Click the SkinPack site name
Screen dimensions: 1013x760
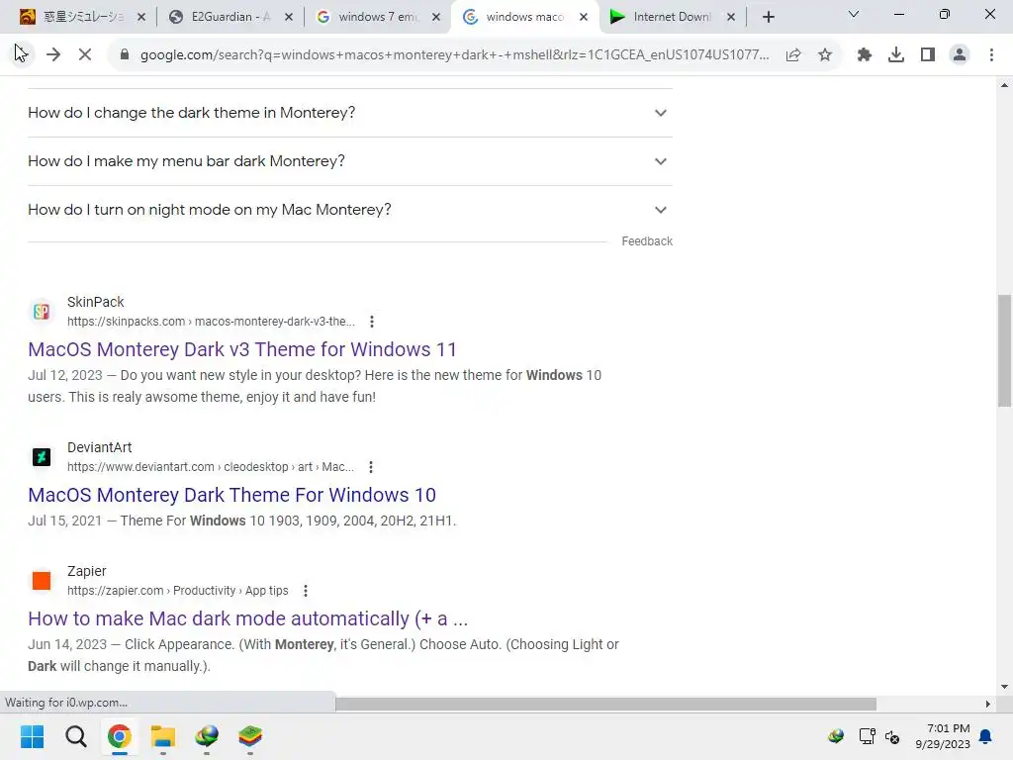pos(96,302)
